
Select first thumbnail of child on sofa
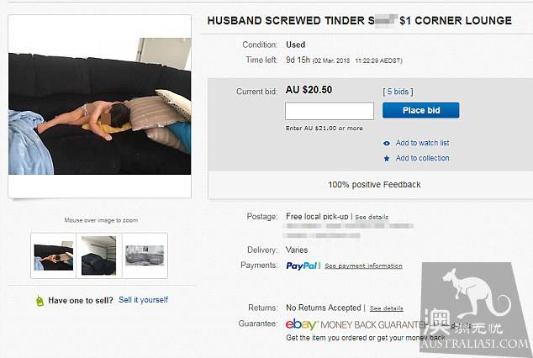[53, 255]
